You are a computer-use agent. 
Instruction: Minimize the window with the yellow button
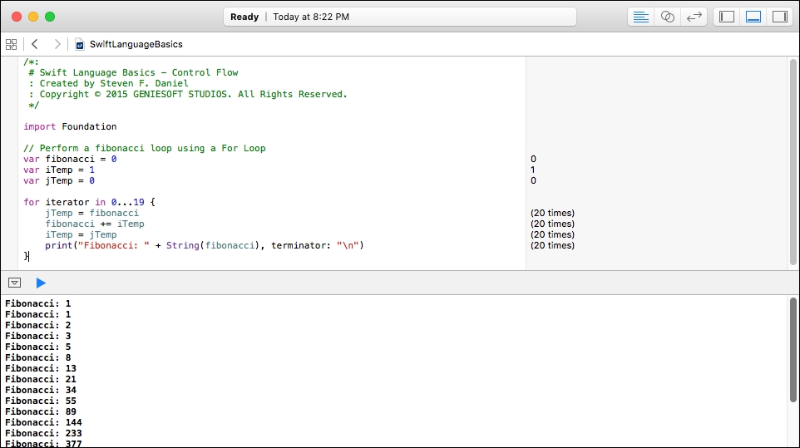pos(33,17)
